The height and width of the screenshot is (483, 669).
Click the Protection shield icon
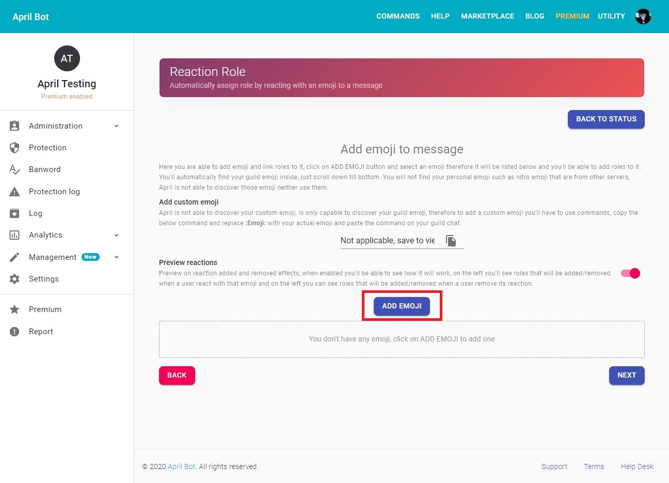[14, 148]
